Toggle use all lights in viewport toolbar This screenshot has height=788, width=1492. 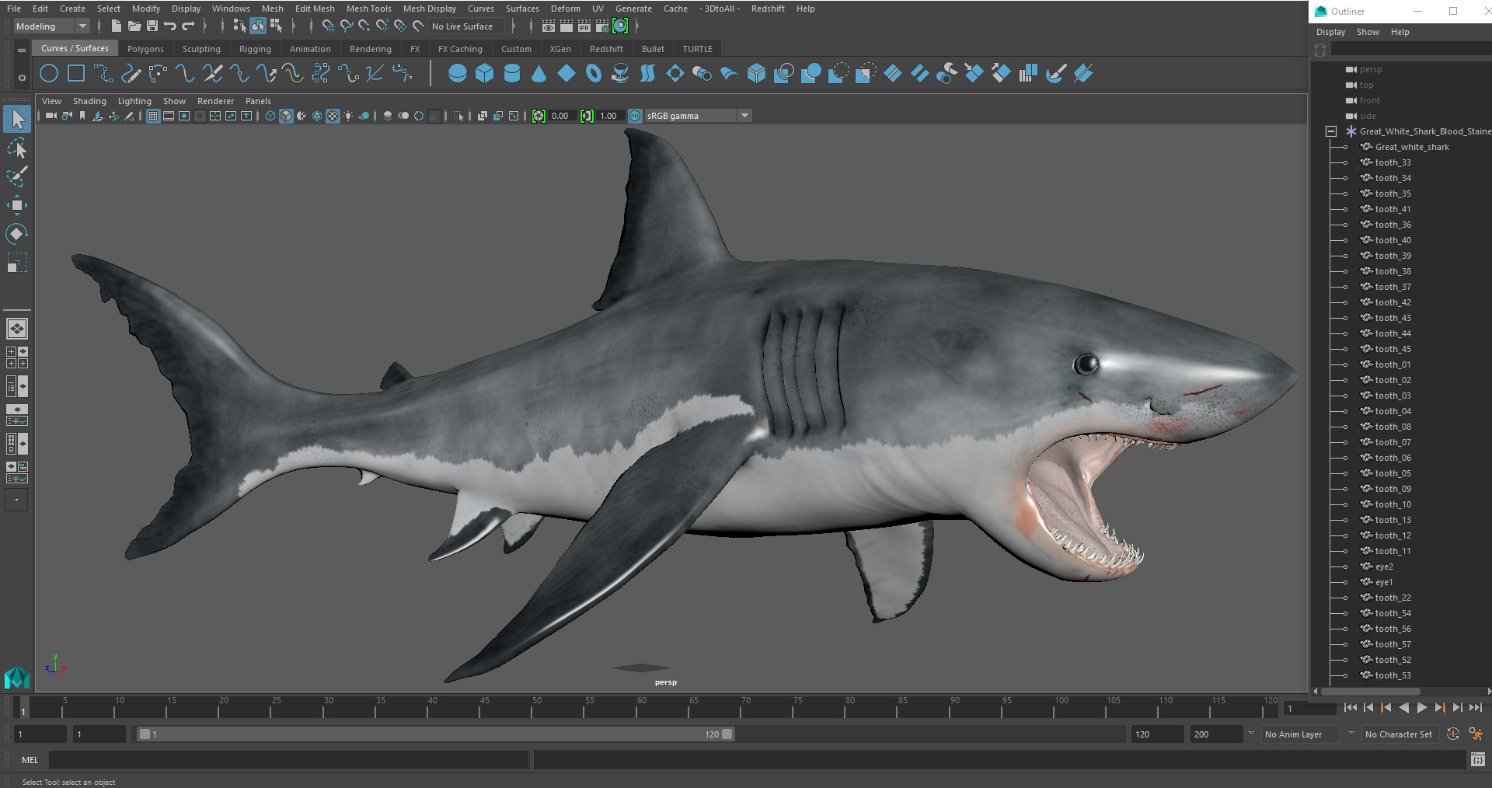(348, 116)
